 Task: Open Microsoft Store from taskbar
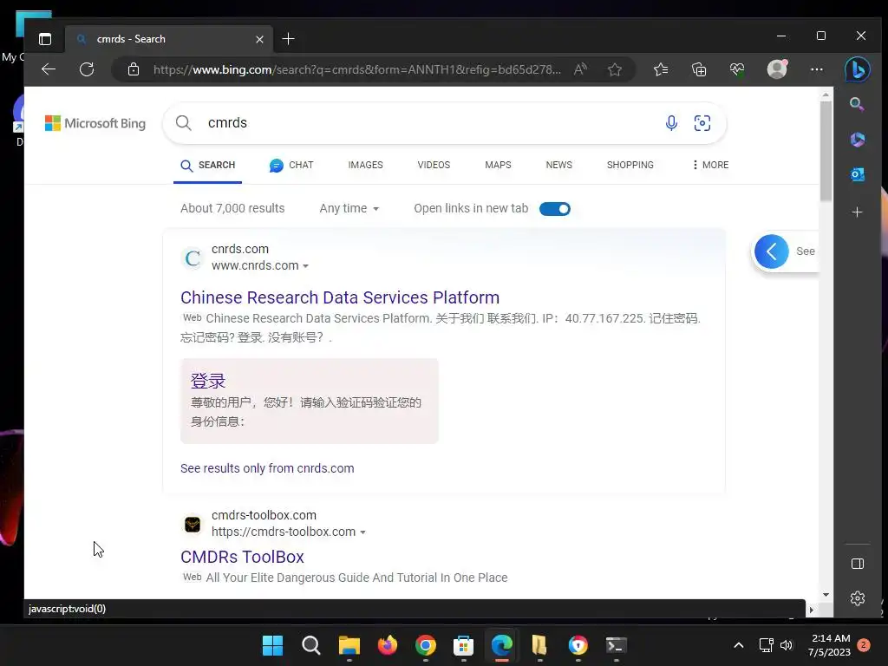click(x=463, y=645)
